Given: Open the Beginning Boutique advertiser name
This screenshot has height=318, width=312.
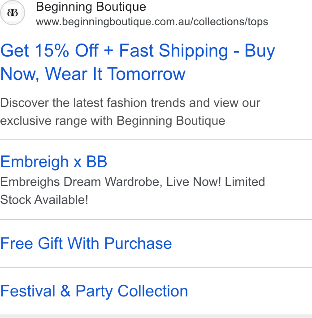Looking at the screenshot, I should tap(91, 7).
